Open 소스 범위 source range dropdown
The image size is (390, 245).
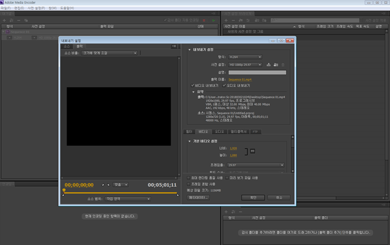click(x=128, y=199)
